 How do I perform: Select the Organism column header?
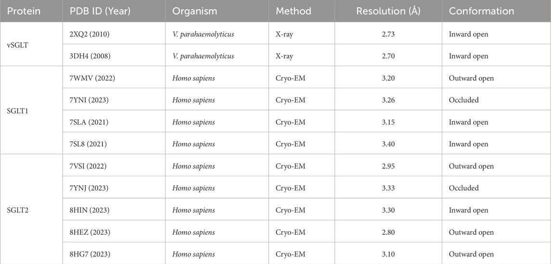point(195,11)
